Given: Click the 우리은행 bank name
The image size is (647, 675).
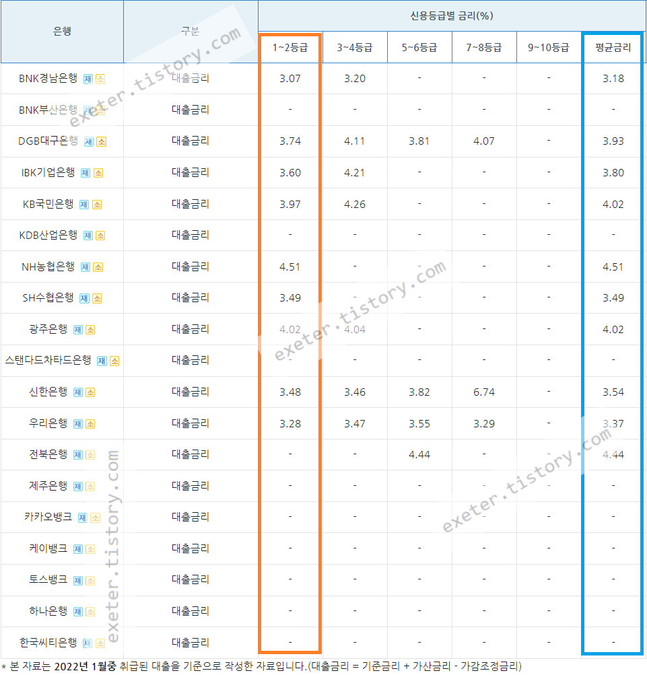Looking at the screenshot, I should click(x=48, y=423).
